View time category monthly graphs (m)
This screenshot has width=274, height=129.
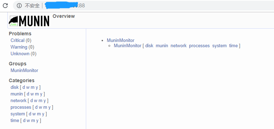[x=33, y=121]
